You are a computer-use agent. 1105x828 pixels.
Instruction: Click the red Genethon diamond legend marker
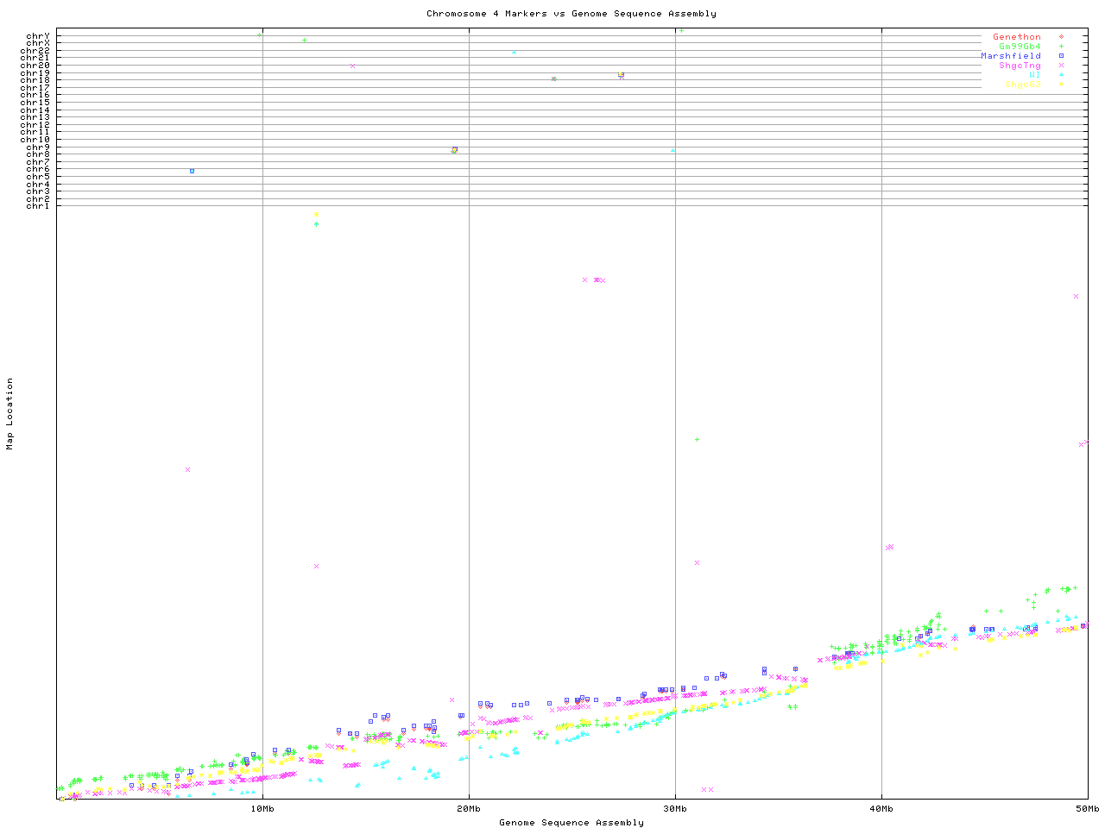coord(1061,37)
